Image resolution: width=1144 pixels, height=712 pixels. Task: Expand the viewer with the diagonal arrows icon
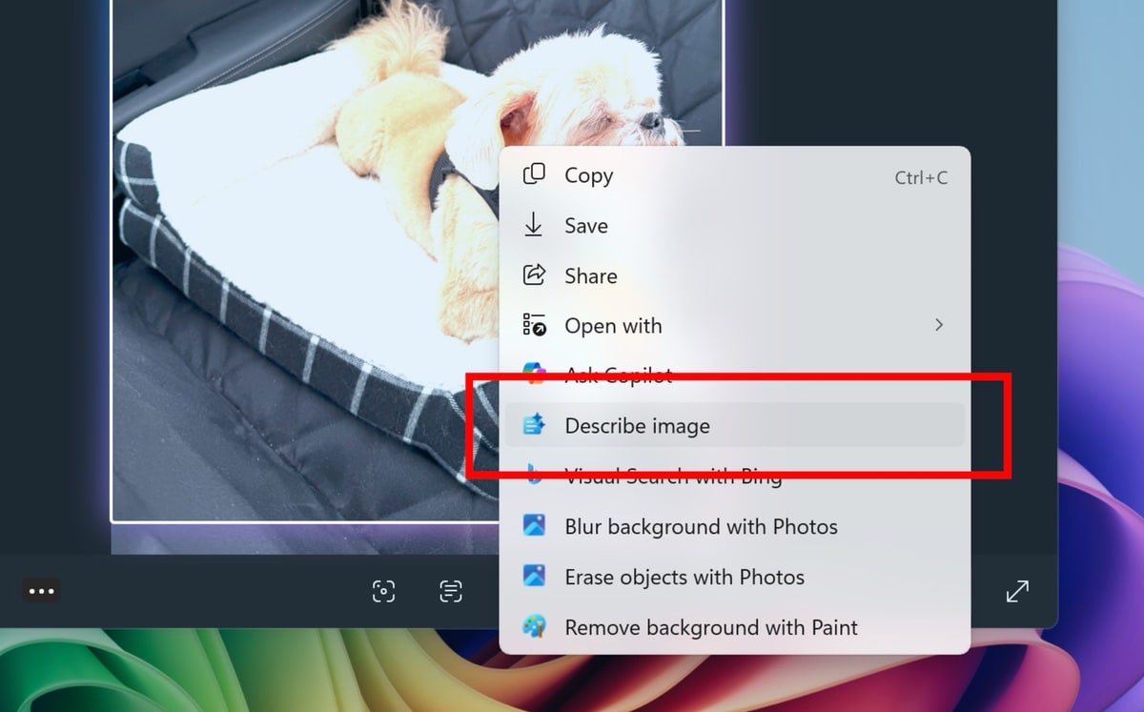point(1017,592)
